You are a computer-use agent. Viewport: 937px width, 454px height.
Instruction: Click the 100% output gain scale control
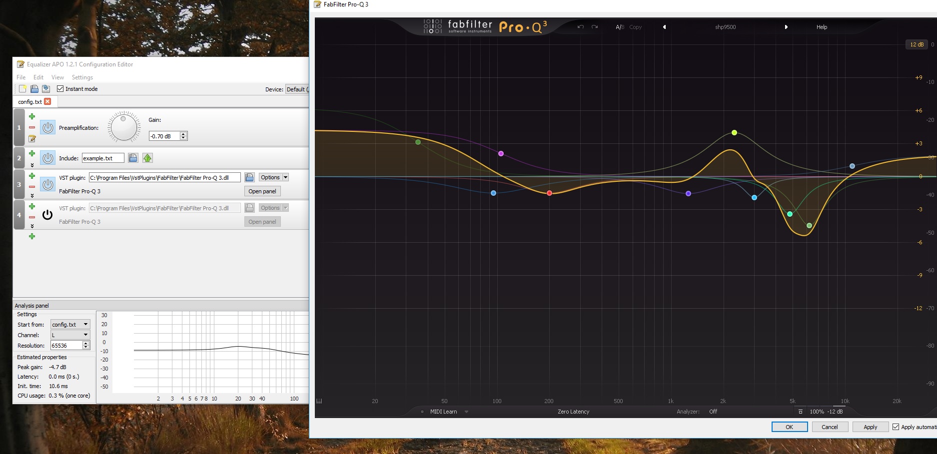point(817,412)
